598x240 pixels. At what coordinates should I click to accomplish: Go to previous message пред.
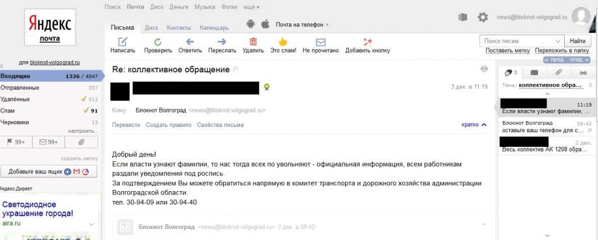coord(555,60)
